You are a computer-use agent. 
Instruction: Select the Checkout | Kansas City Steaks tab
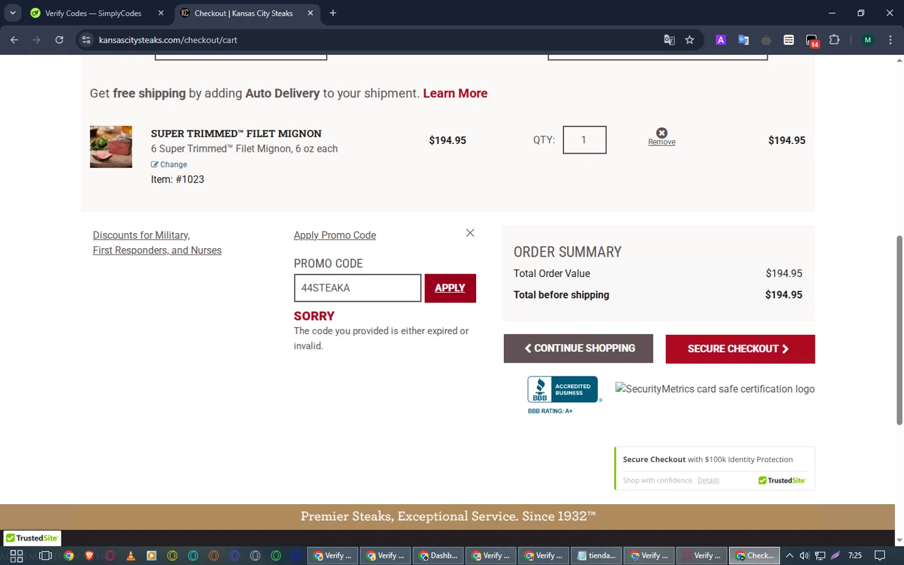pyautogui.click(x=243, y=13)
